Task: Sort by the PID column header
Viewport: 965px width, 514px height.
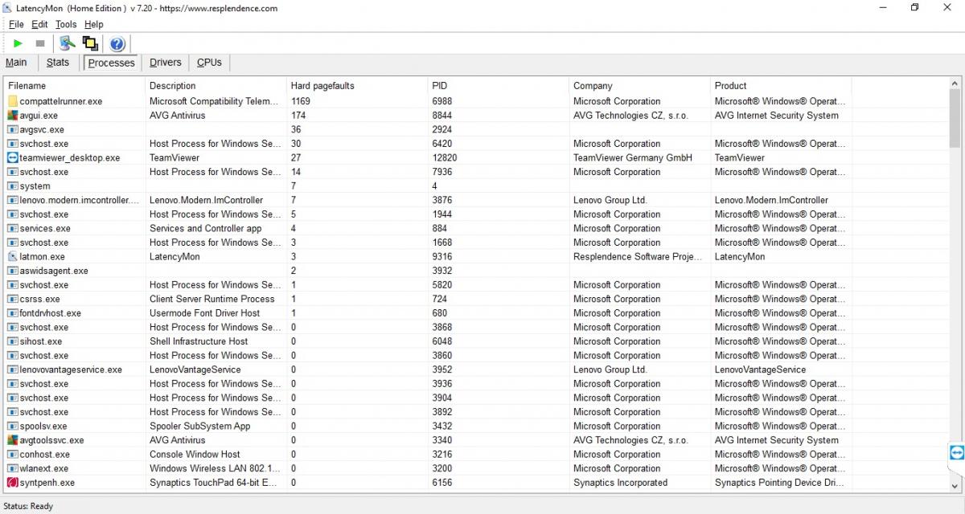Action: point(499,85)
